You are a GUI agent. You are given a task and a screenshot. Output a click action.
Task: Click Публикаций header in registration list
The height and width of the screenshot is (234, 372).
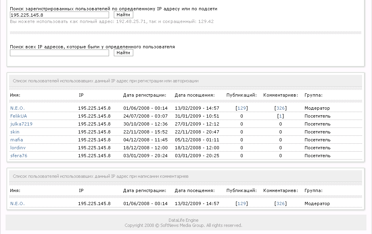point(242,95)
